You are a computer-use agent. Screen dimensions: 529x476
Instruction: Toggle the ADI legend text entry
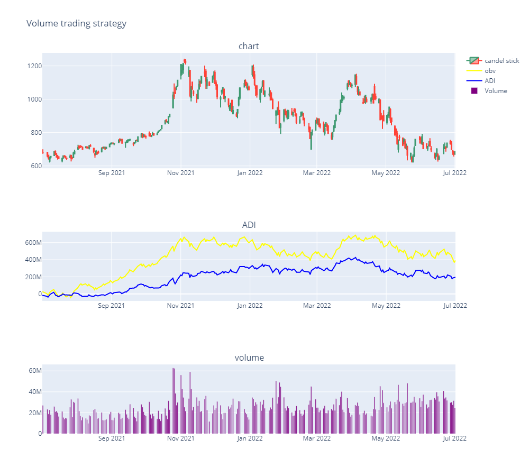coord(490,81)
